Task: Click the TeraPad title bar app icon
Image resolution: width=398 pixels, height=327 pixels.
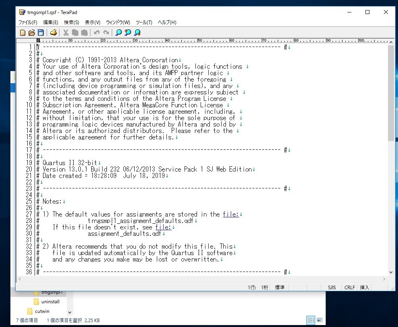Action: (x=23, y=12)
